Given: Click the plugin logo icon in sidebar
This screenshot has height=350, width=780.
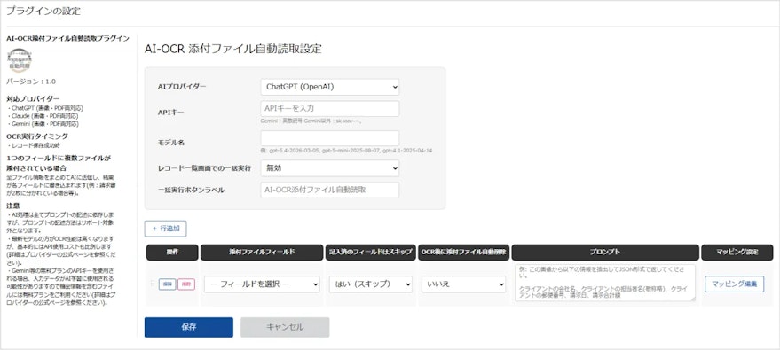Looking at the screenshot, I should point(20,60).
